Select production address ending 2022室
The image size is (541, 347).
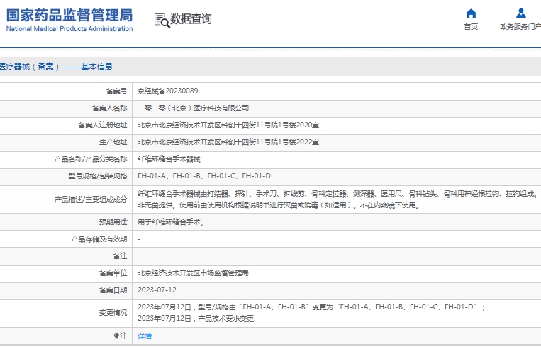pos(228,142)
